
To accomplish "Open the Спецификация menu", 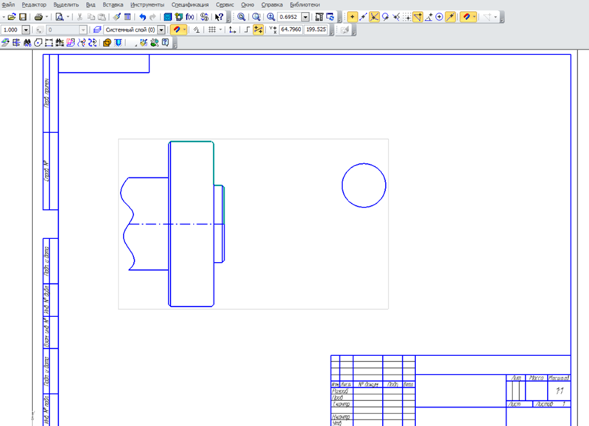I will (x=190, y=4).
